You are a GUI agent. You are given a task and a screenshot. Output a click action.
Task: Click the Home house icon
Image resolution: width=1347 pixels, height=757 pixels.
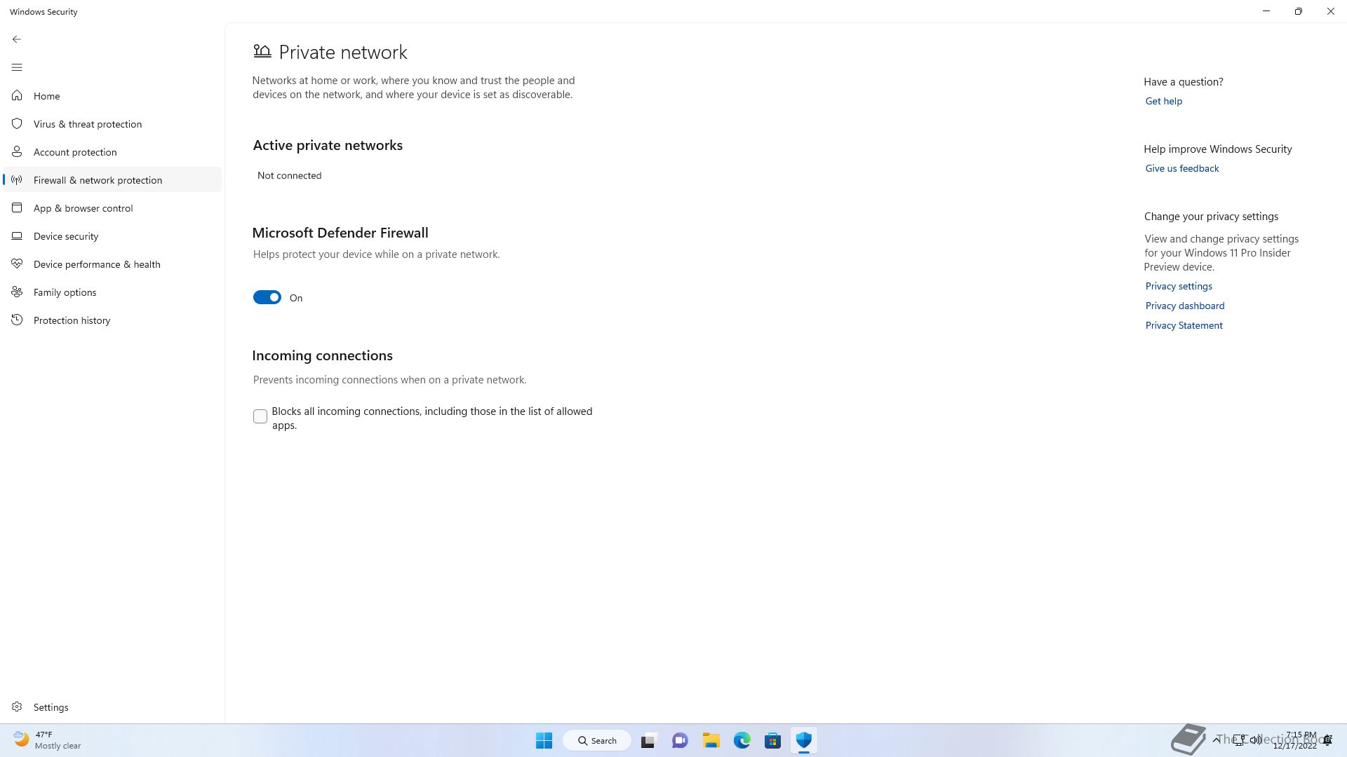(17, 95)
